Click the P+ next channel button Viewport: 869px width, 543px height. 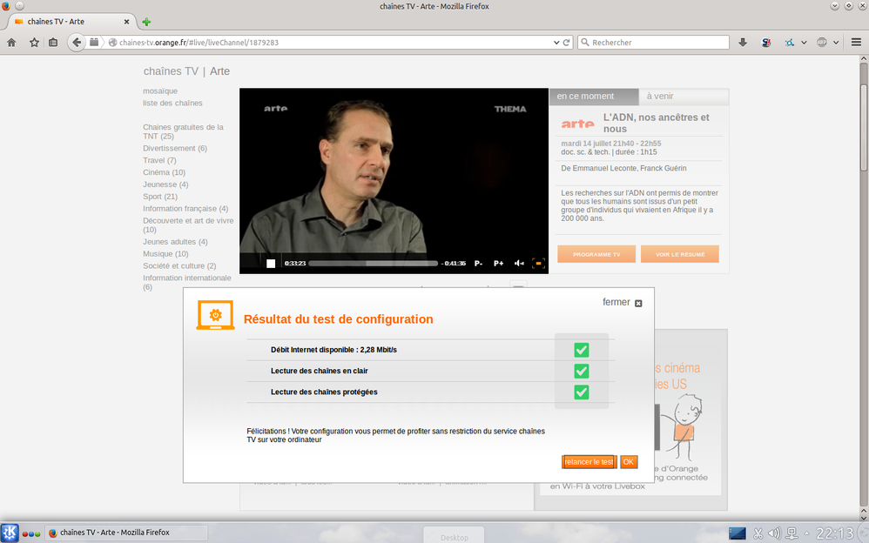pos(499,263)
